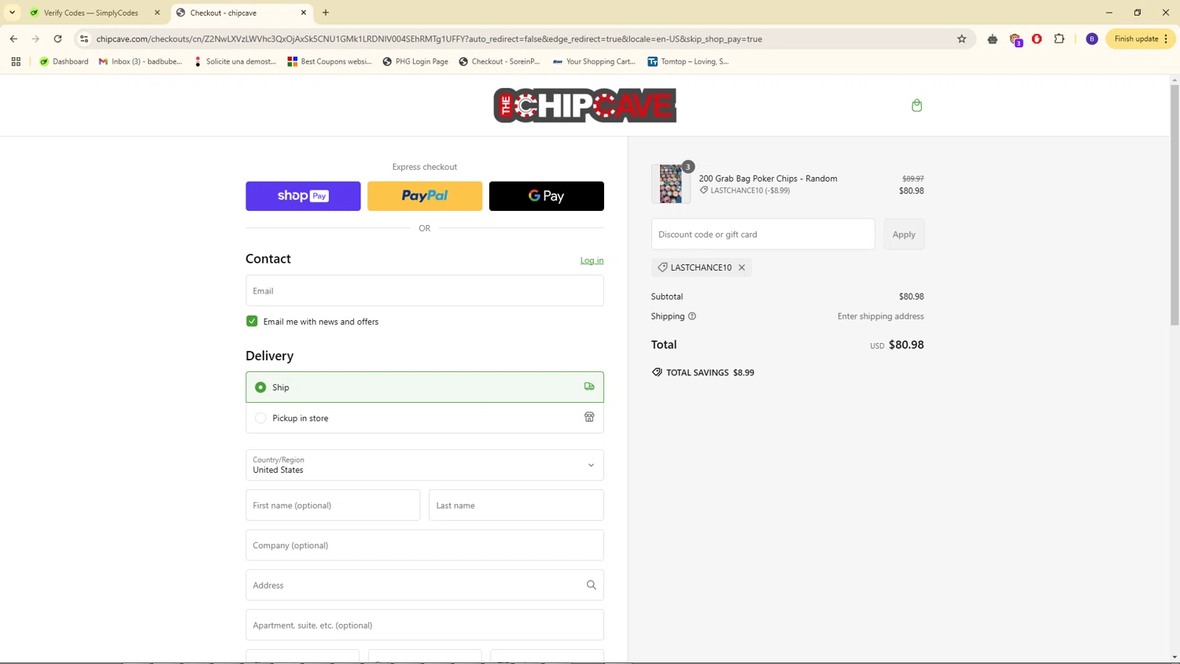Open Best Coupons website bookmark
This screenshot has width=1180, height=664.
pyautogui.click(x=330, y=61)
